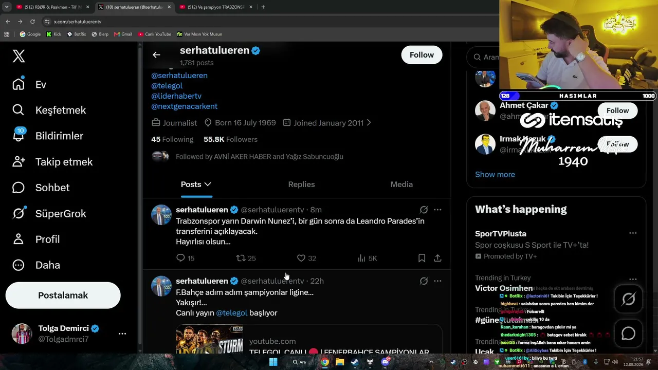Switch to Ve şampiyon TRABZONSPOR tab
658x370 pixels.
215,7
